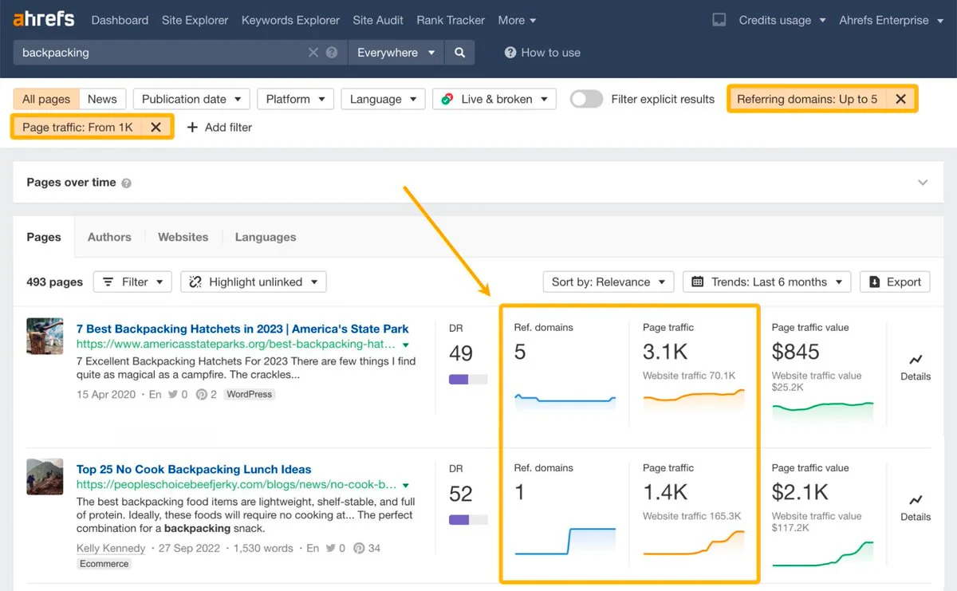The image size is (957, 591).
Task: Open Details for No Cook Lunch result
Action: (915, 501)
